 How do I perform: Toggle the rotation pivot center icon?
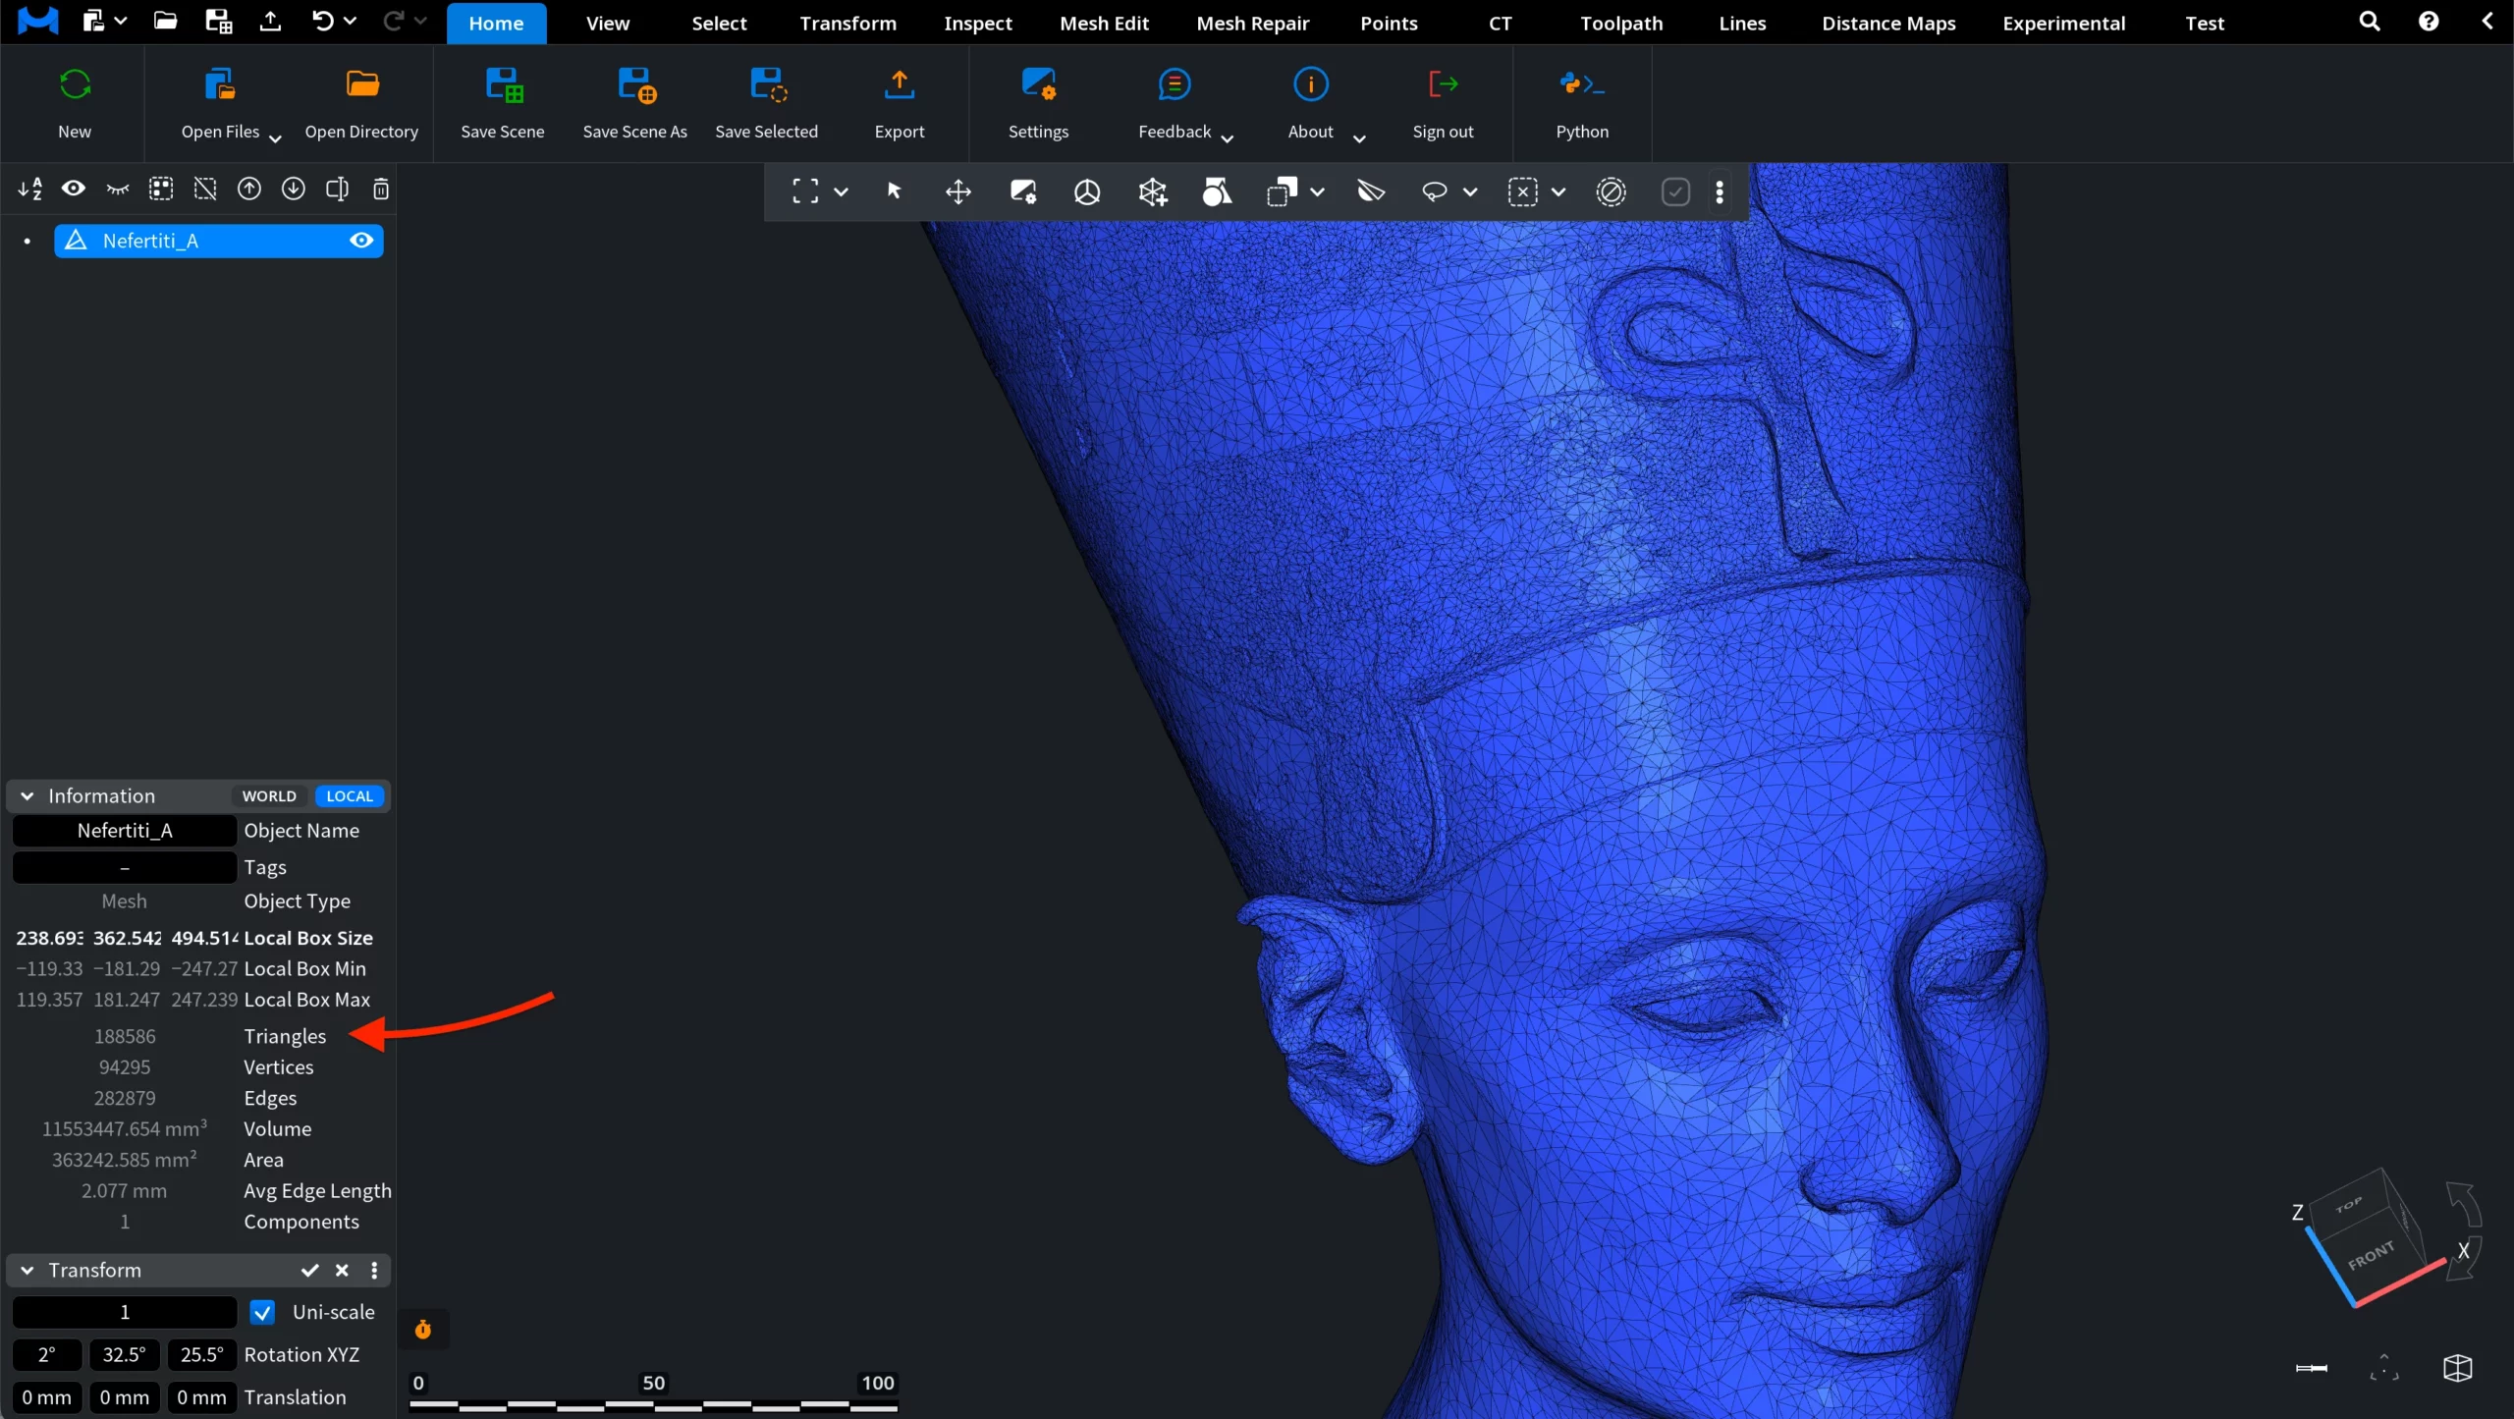click(2383, 1368)
